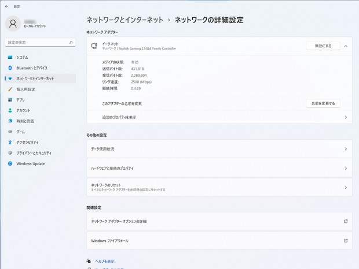Click the ゲーム controller icon

click(x=10, y=132)
